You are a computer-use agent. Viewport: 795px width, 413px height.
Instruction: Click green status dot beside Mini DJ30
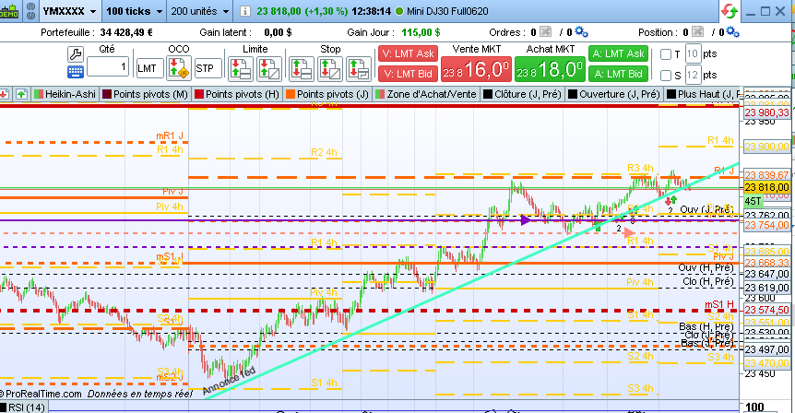399,11
